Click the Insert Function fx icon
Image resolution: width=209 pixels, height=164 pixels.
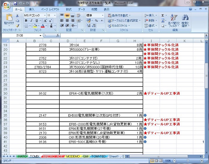tap(58, 35)
